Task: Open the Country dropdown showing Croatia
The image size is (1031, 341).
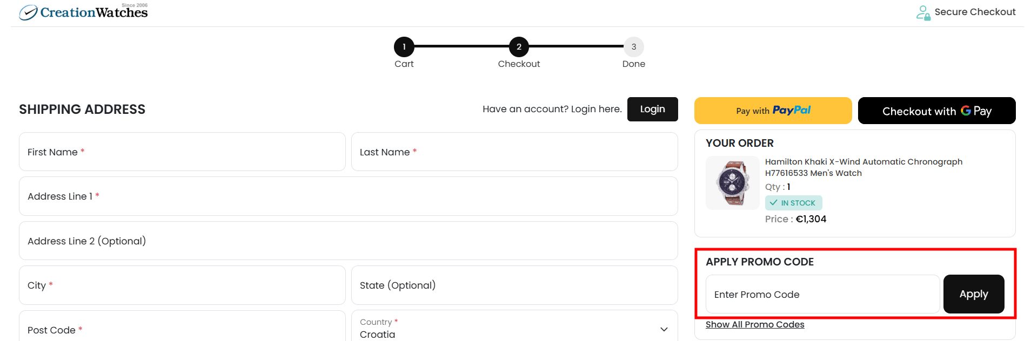Action: [508, 329]
